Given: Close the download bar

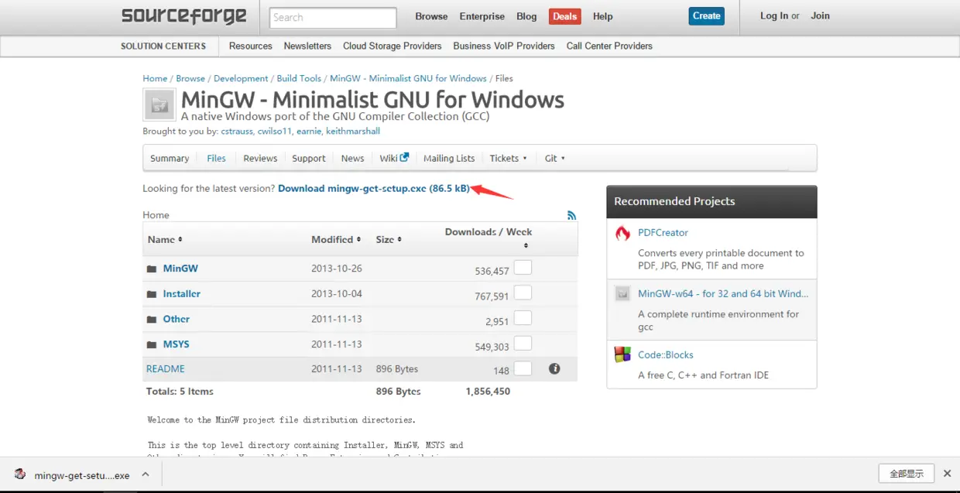Looking at the screenshot, I should click(x=947, y=474).
